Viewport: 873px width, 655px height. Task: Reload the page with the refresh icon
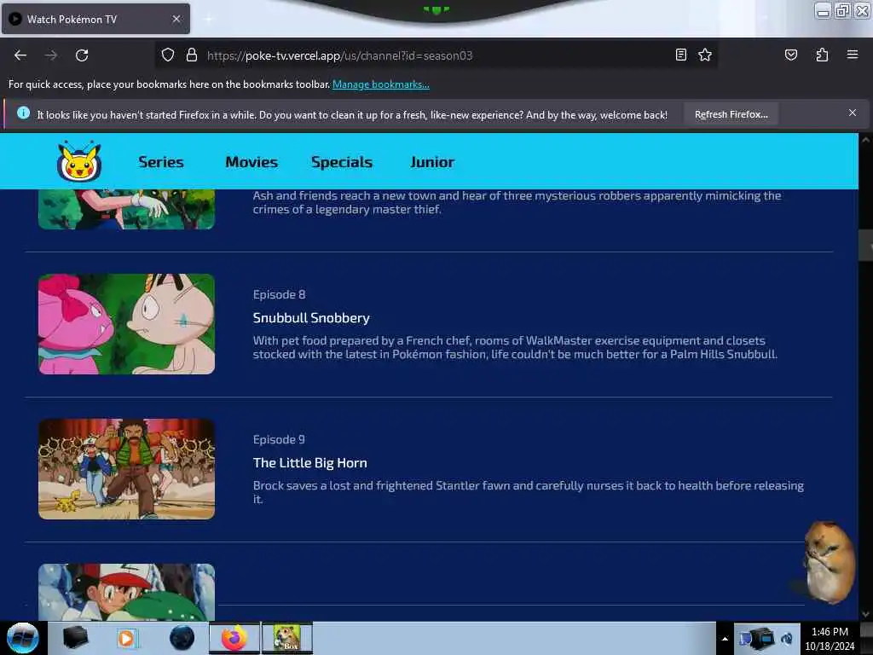pyautogui.click(x=82, y=55)
